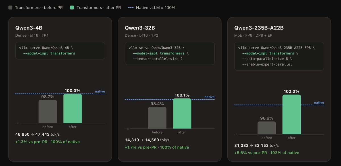Click the gray 98.7% before bar
This screenshot has width=341, height=166.
48,111
